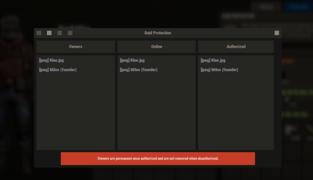The height and width of the screenshot is (180, 313).
Task: Click the red owners permanence warning banner
Action: (x=158, y=159)
